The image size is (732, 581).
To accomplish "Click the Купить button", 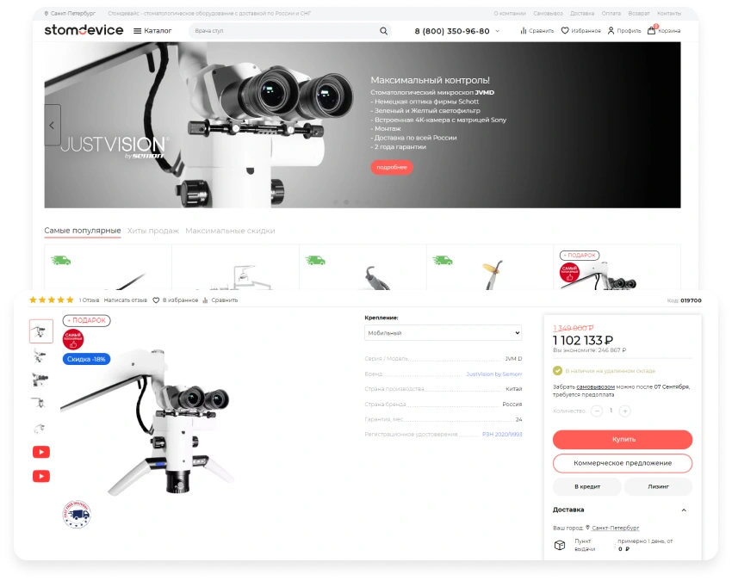I will point(623,439).
